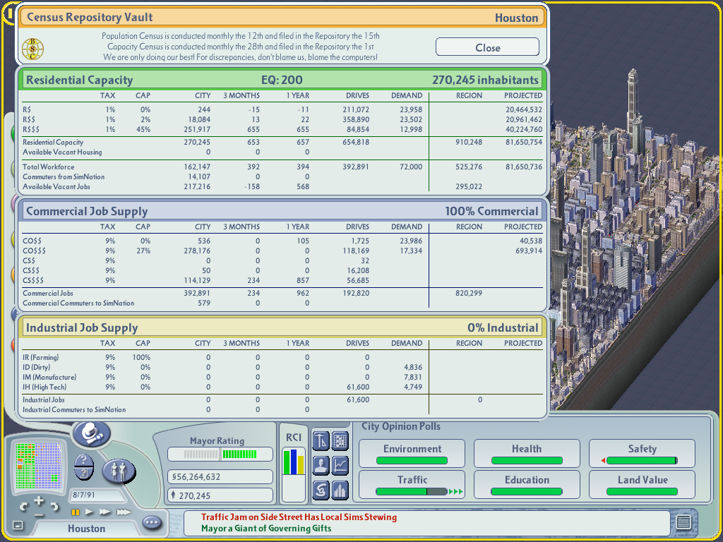Collapse the control panel with the minimize icon
Viewport: 723px width, 542px height.
coord(18,525)
